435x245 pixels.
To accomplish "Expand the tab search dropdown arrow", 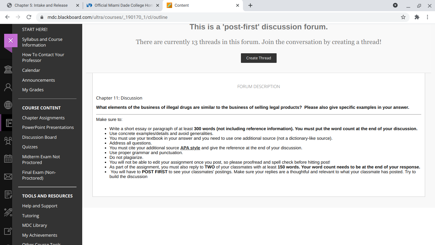I will pyautogui.click(x=395, y=5).
